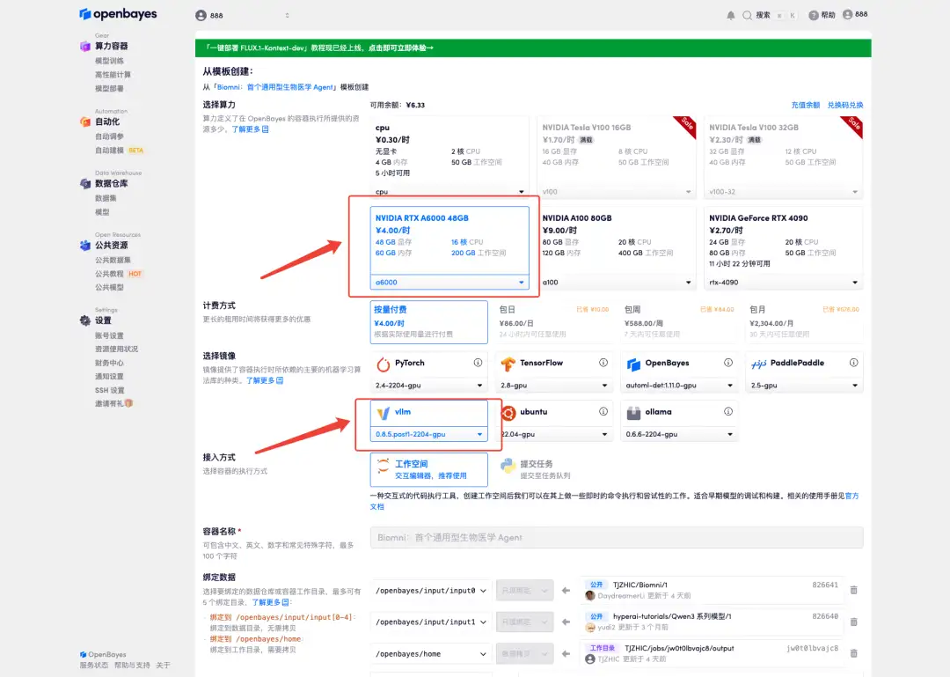Click the 自动化 sidebar icon
This screenshot has width=950, height=677.
pos(85,121)
